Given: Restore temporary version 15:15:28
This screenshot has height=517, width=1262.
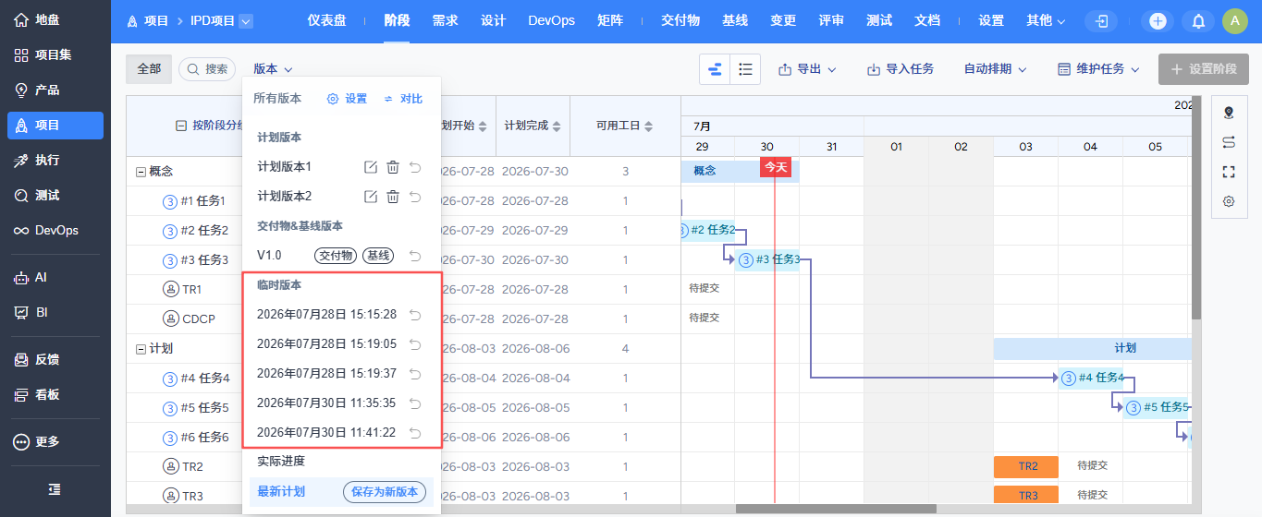Looking at the screenshot, I should [415, 315].
